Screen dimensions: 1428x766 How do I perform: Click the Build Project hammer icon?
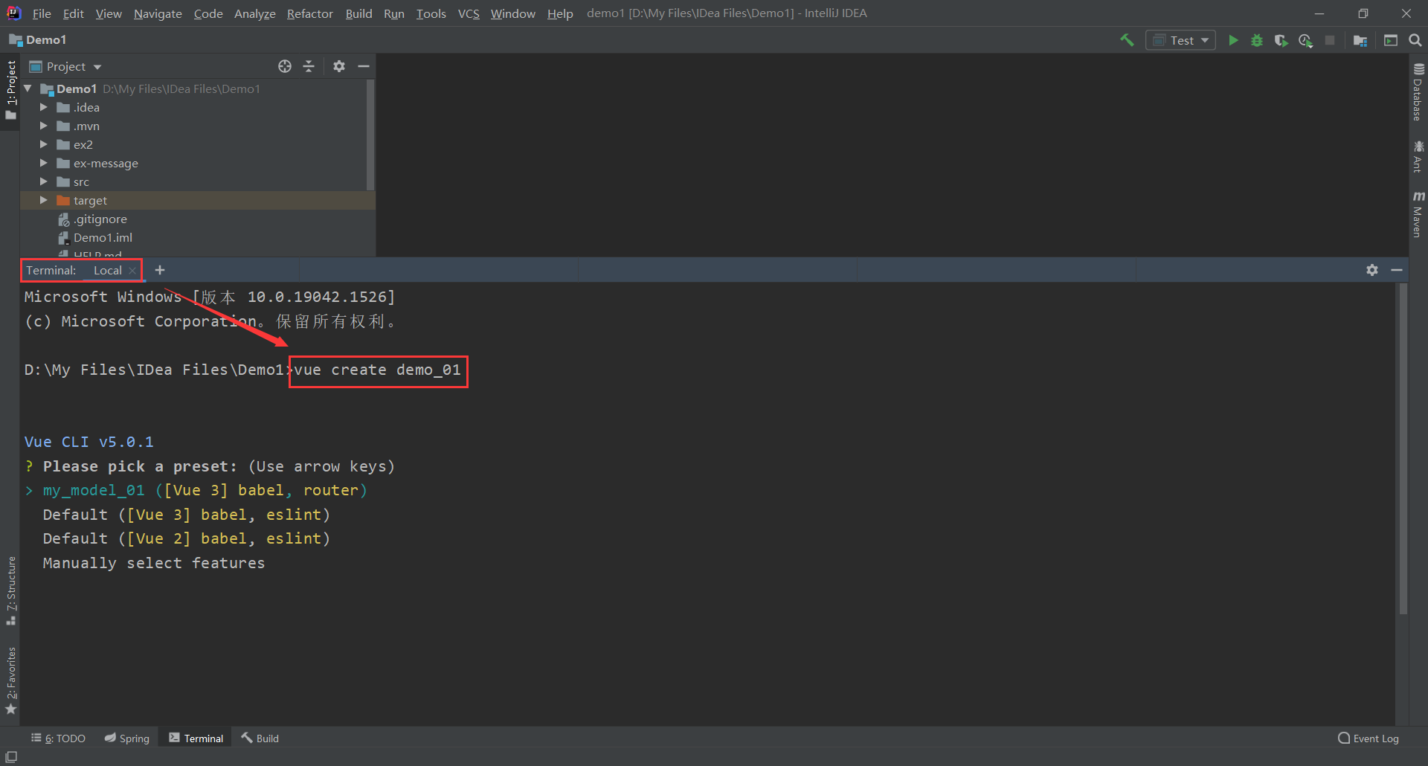coord(1128,40)
